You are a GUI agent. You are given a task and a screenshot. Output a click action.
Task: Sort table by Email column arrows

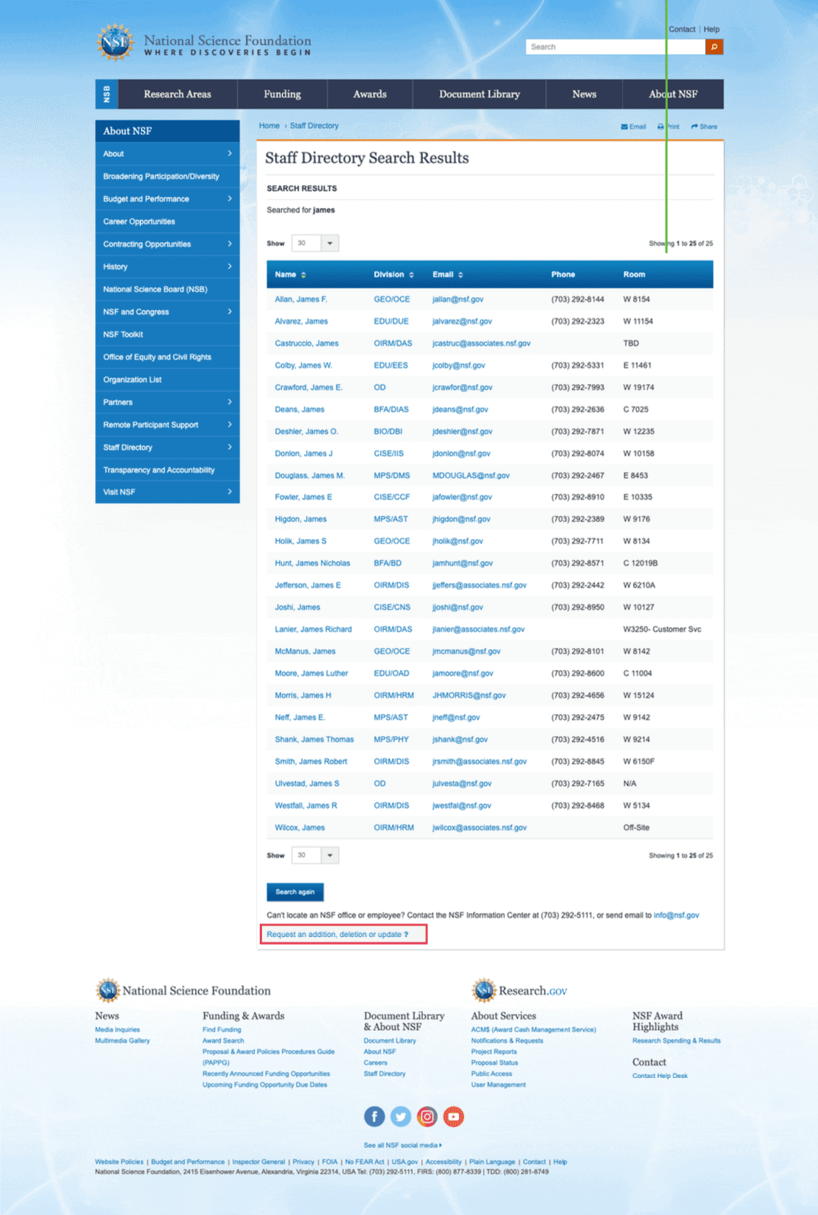point(460,275)
